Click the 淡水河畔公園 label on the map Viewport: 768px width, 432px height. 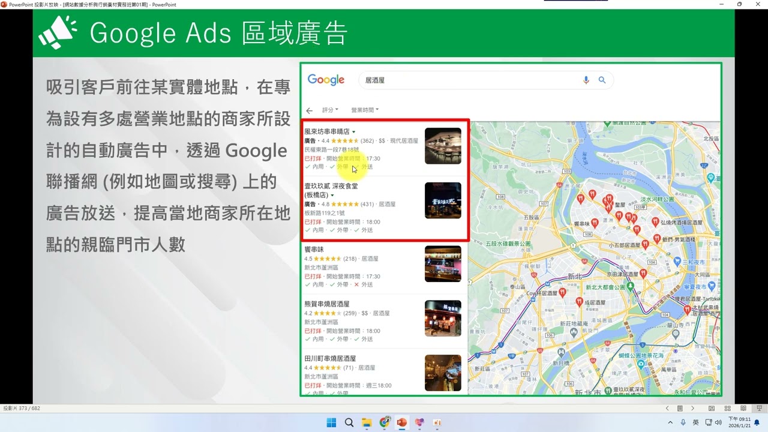point(658,199)
